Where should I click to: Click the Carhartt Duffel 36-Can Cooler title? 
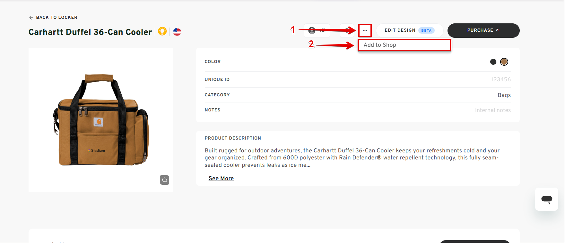90,32
